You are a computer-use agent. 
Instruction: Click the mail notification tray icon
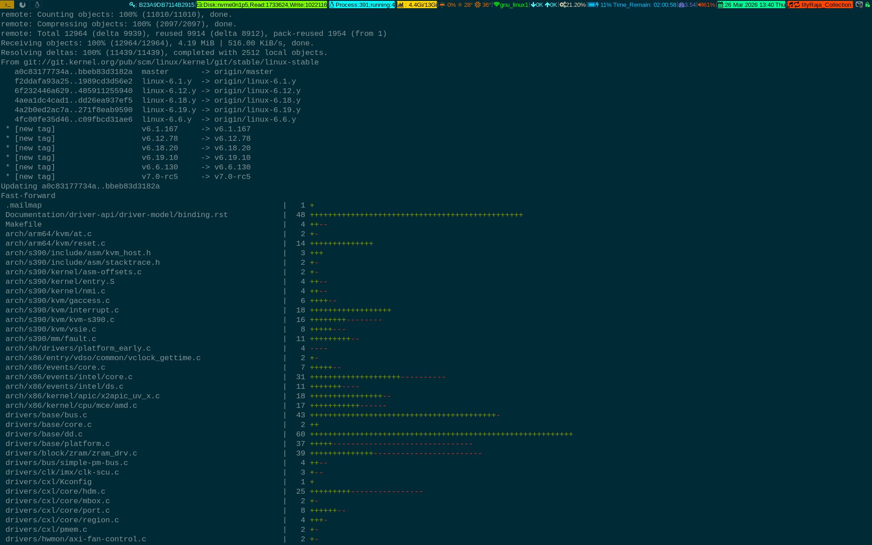coord(859,5)
